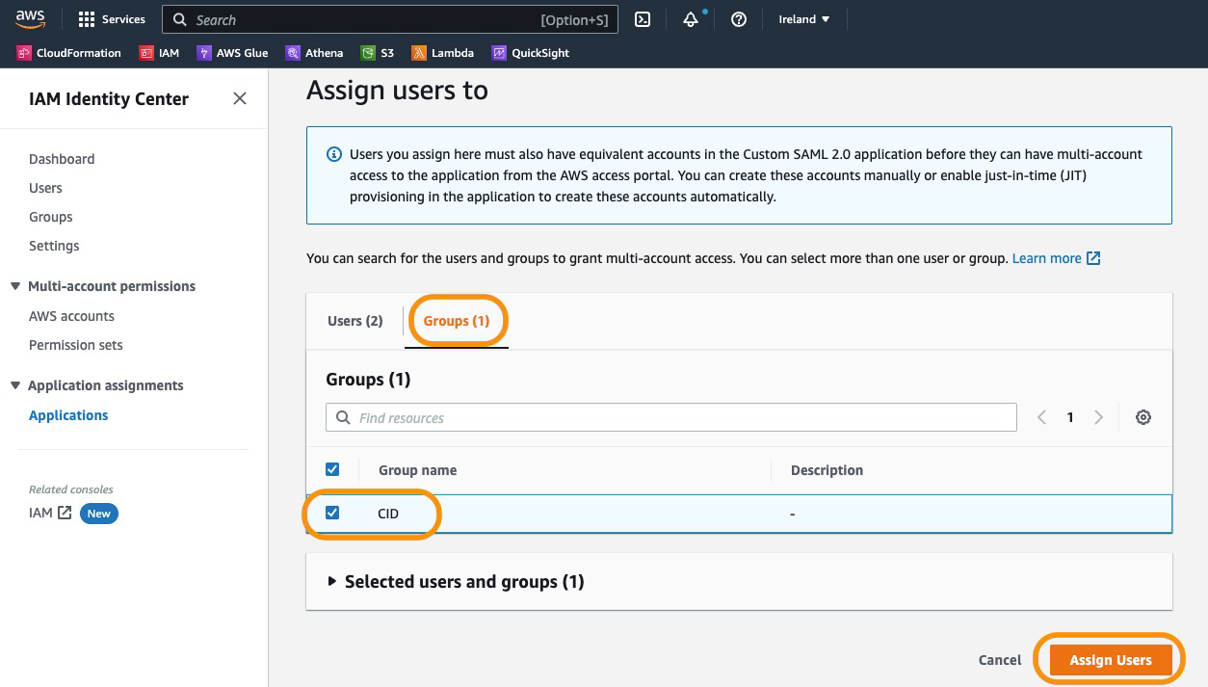Click page number 1 in pagination

[x=1070, y=417]
